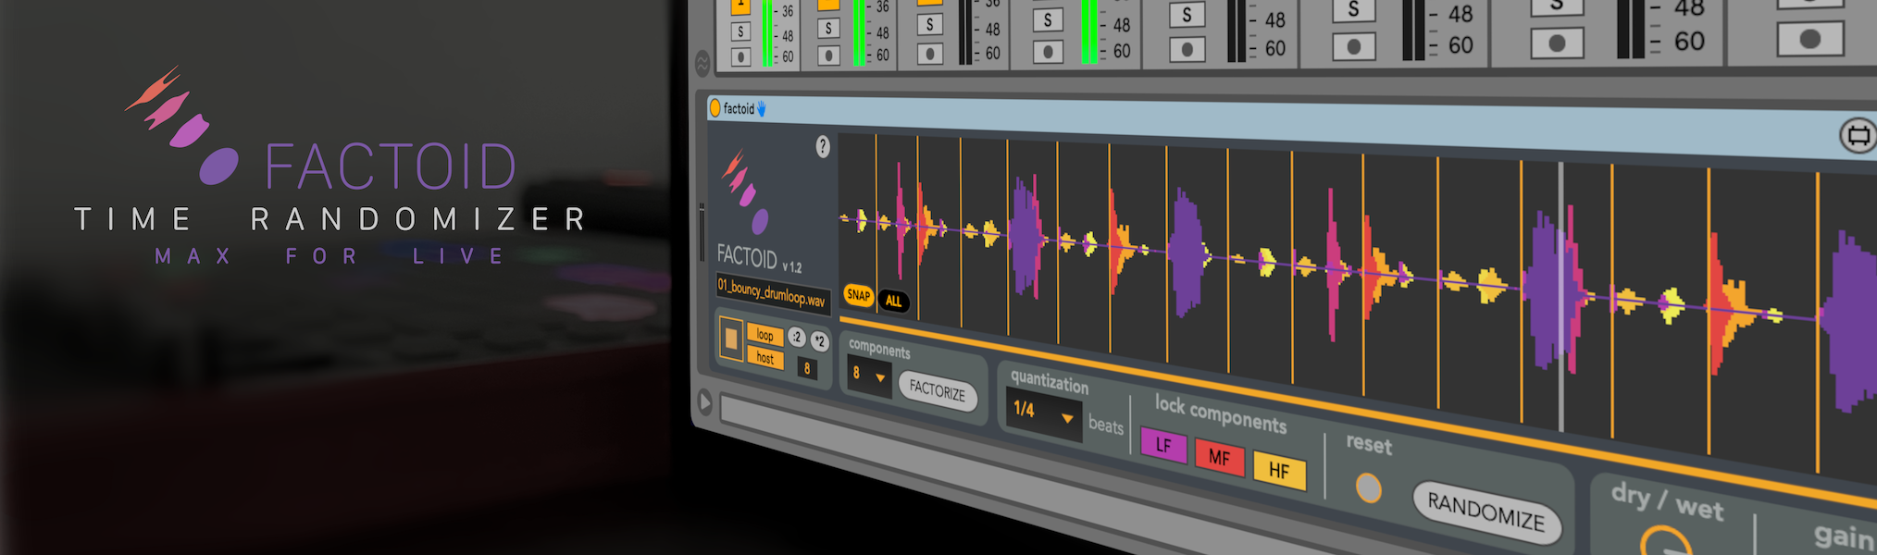Screen dimensions: 1877x555
Task: Enable the loop toggle
Action: pyautogui.click(x=764, y=335)
